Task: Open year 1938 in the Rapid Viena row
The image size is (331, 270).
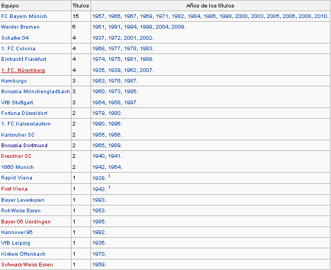Action: [x=99, y=178]
